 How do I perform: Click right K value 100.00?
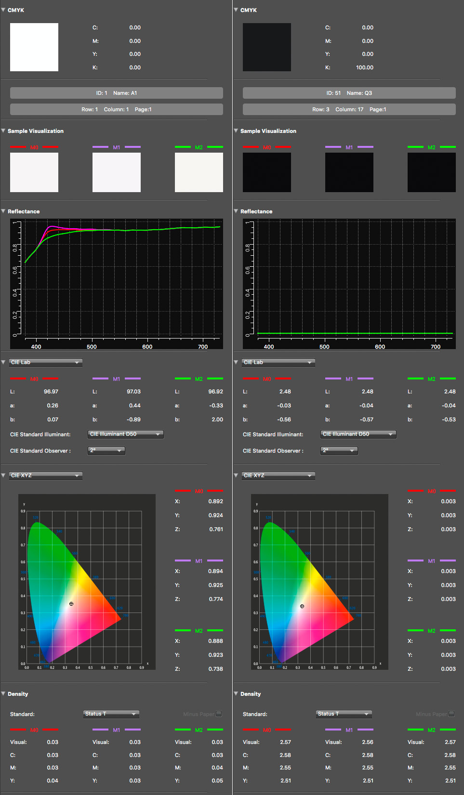[x=365, y=67]
